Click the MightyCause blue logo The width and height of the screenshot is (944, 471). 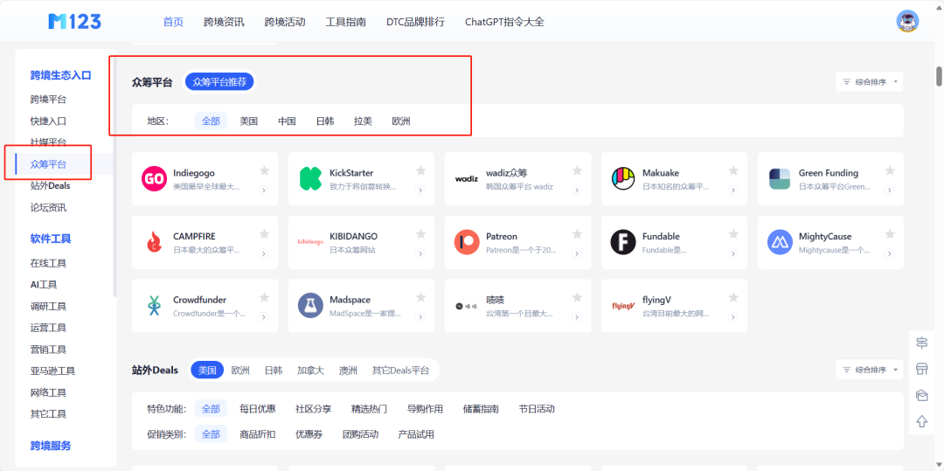coord(780,242)
